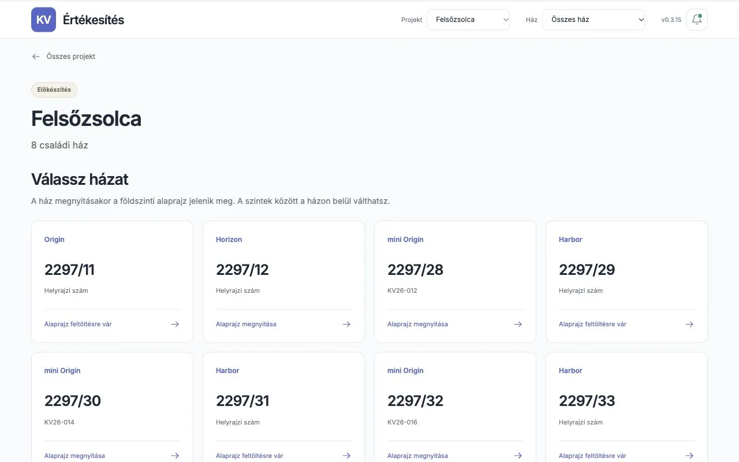
Task: Go back via Összes projekt link
Action: point(71,57)
